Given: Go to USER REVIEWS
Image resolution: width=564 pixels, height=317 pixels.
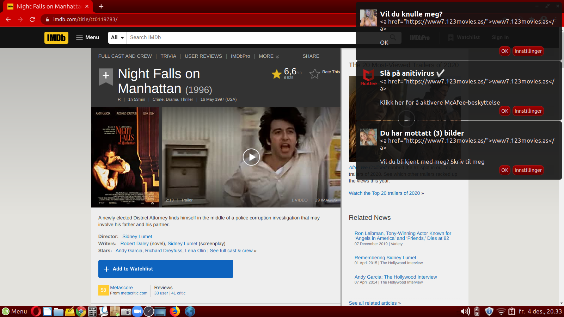Looking at the screenshot, I should [x=203, y=56].
